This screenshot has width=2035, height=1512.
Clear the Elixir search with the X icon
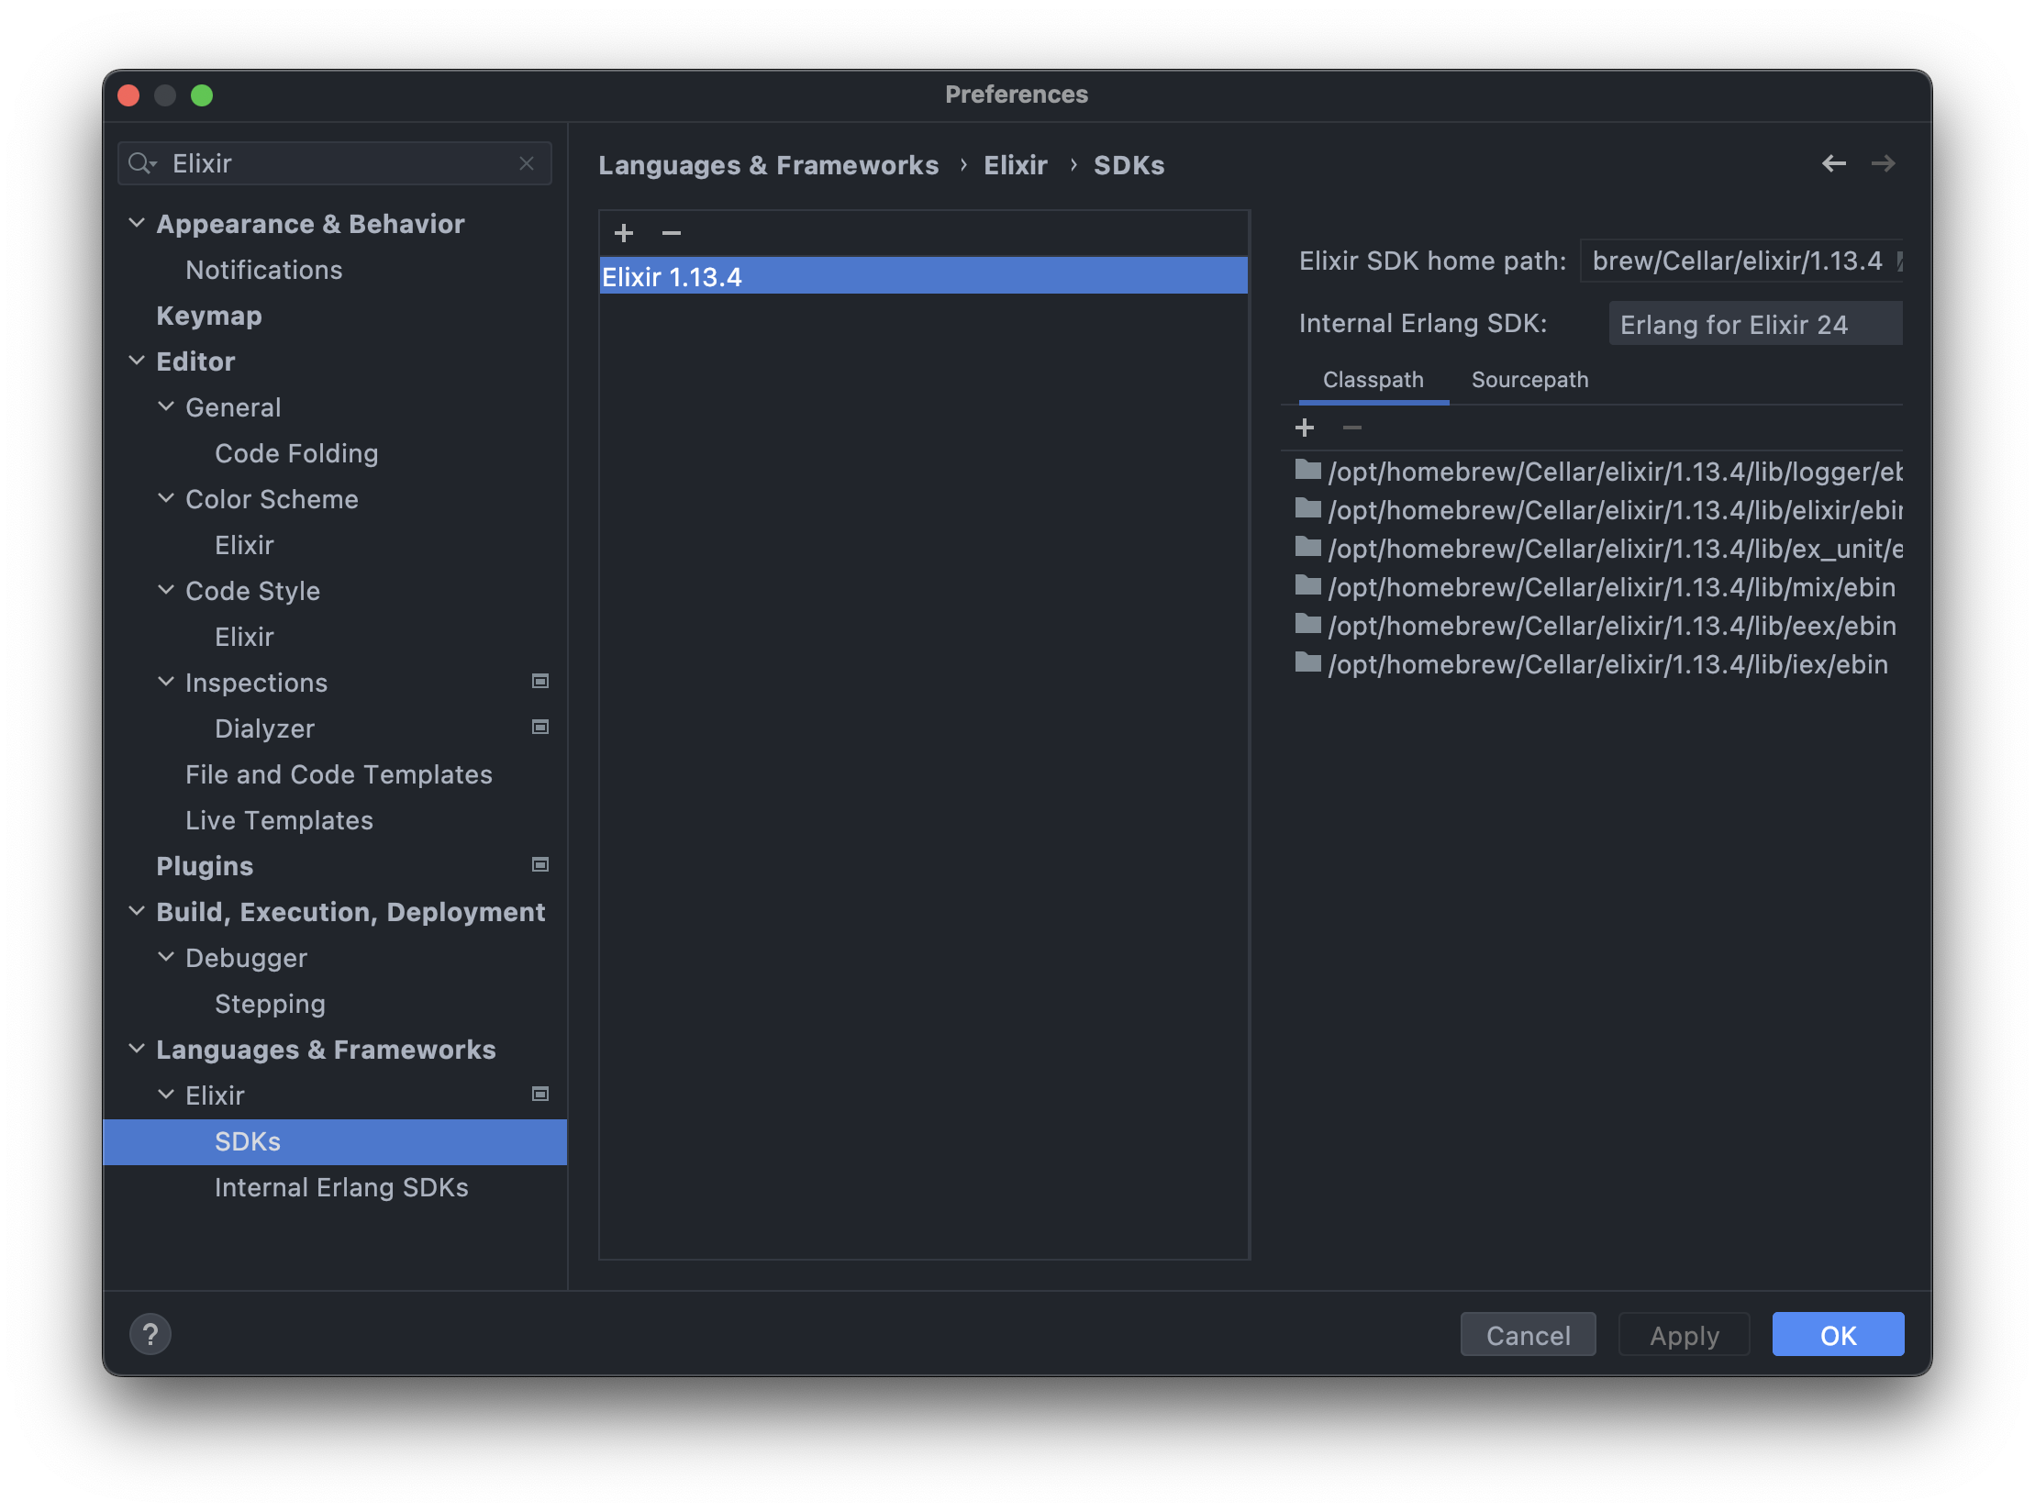coord(528,162)
